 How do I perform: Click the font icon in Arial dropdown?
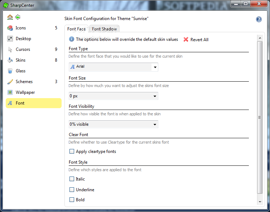pos(72,67)
